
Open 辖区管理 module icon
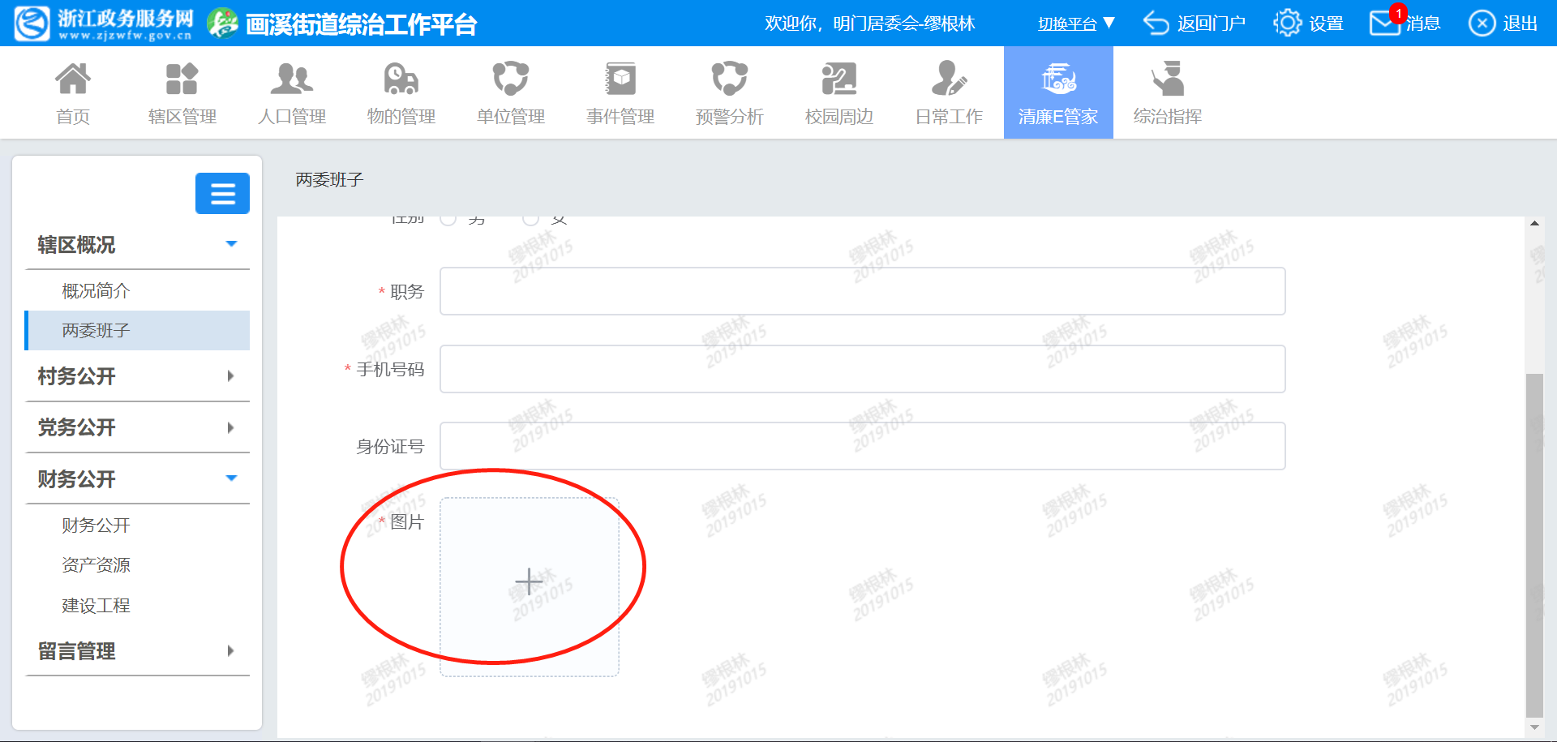[x=182, y=79]
